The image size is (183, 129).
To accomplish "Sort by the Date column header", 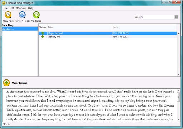I will point(144,27).
